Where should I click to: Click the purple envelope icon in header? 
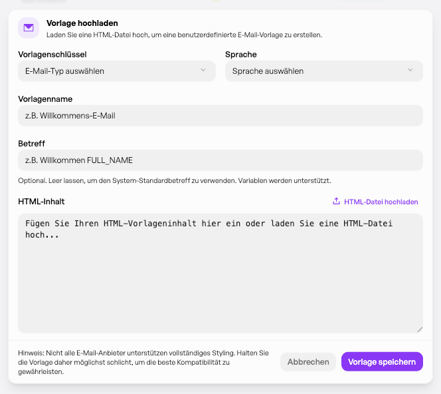tap(29, 27)
